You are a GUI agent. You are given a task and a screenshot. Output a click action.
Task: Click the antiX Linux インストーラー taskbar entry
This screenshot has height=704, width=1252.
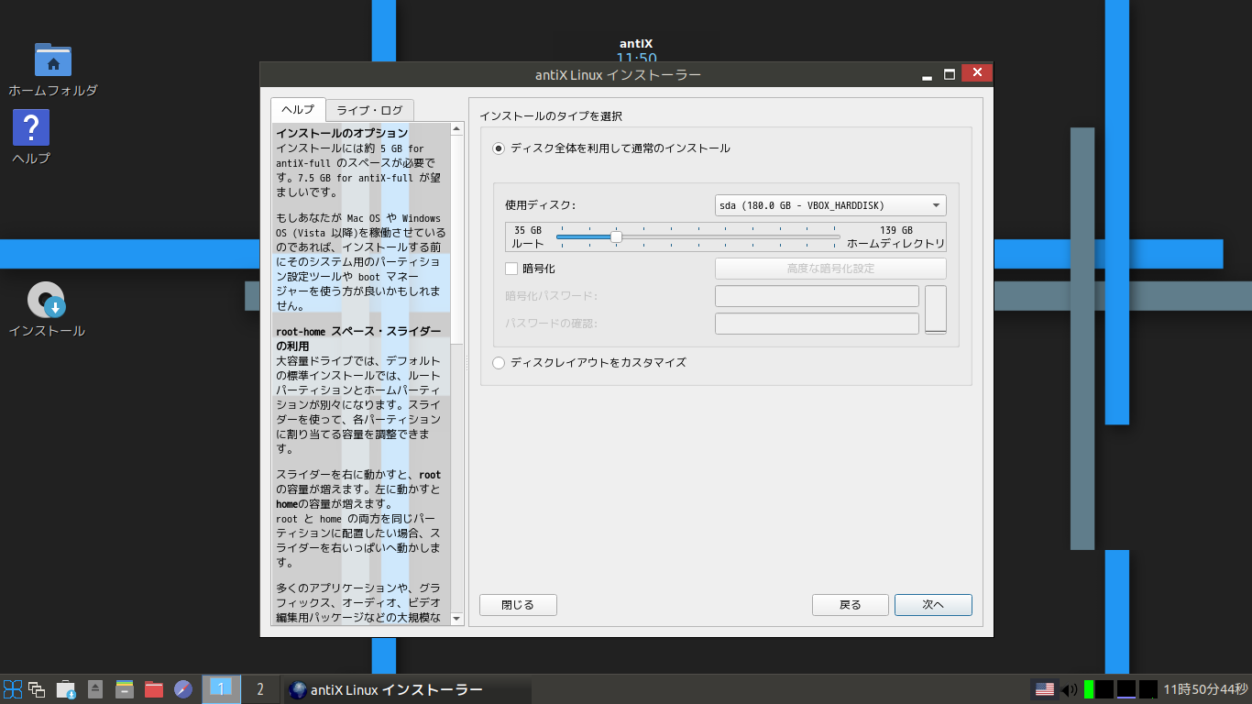[408, 689]
